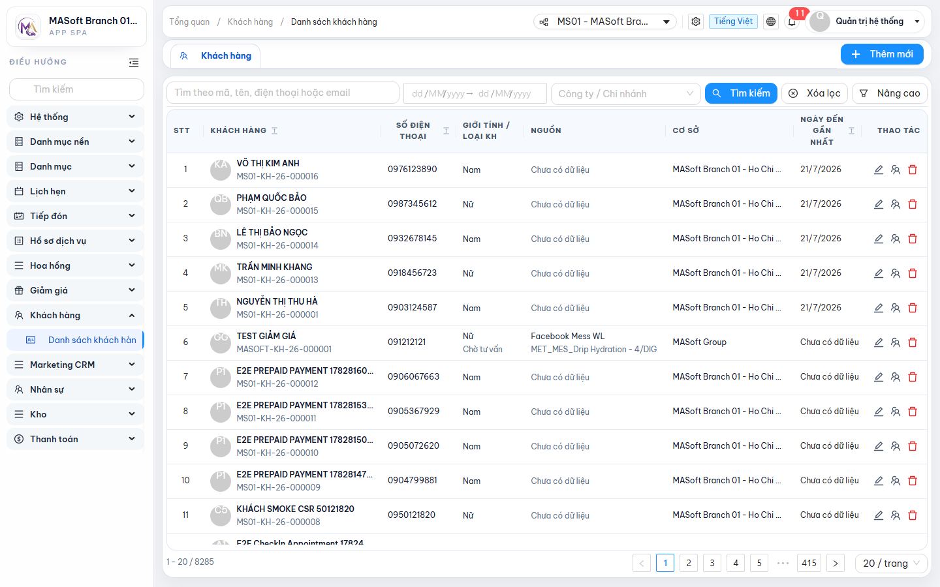Image resolution: width=940 pixels, height=587 pixels.
Task: Click the person icon on TEST GIẢM GIÁ row
Action: click(896, 342)
